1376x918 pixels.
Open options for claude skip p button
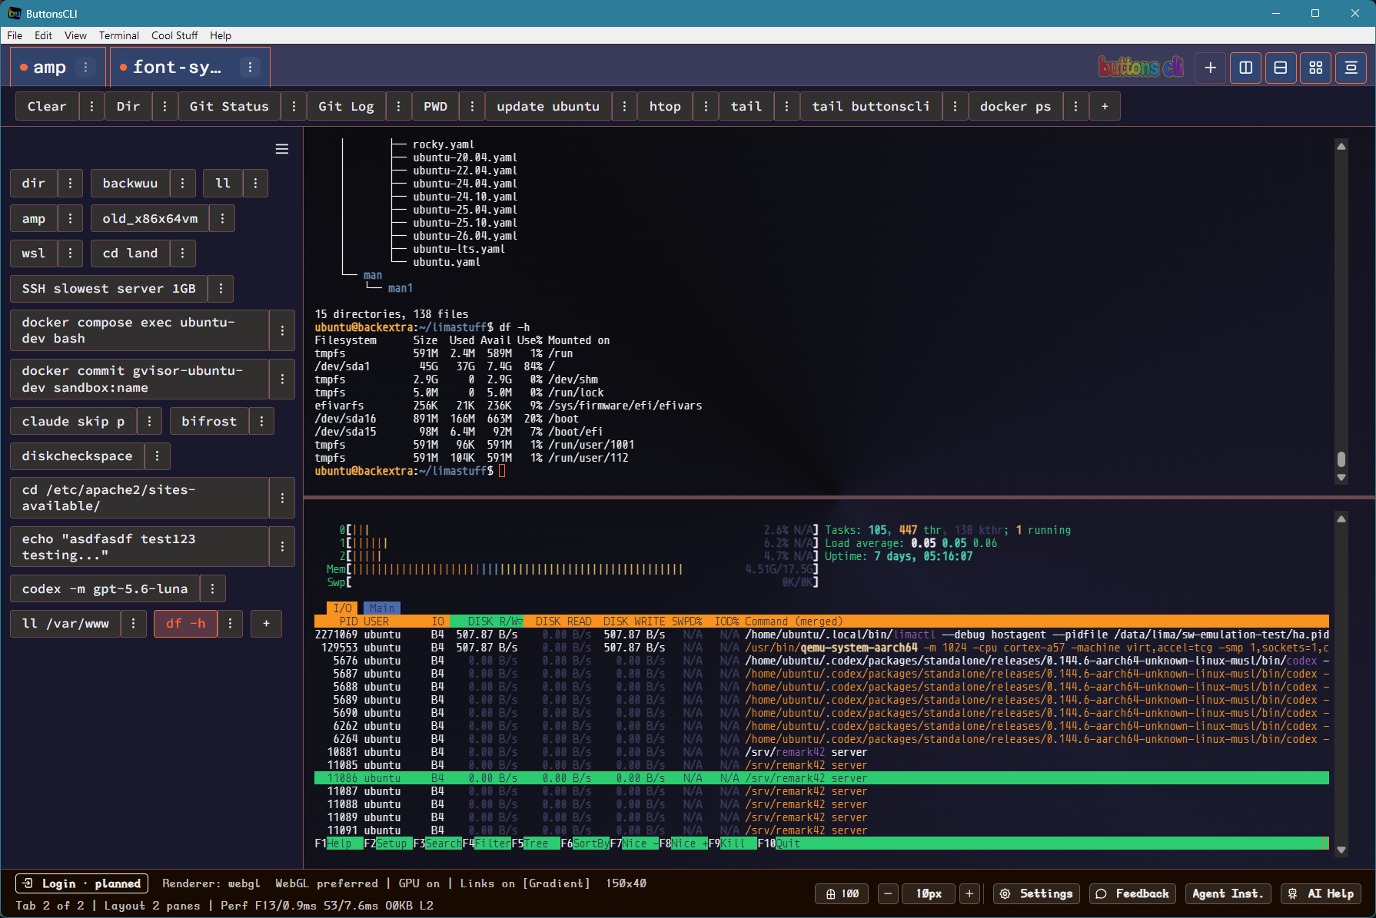tap(149, 422)
